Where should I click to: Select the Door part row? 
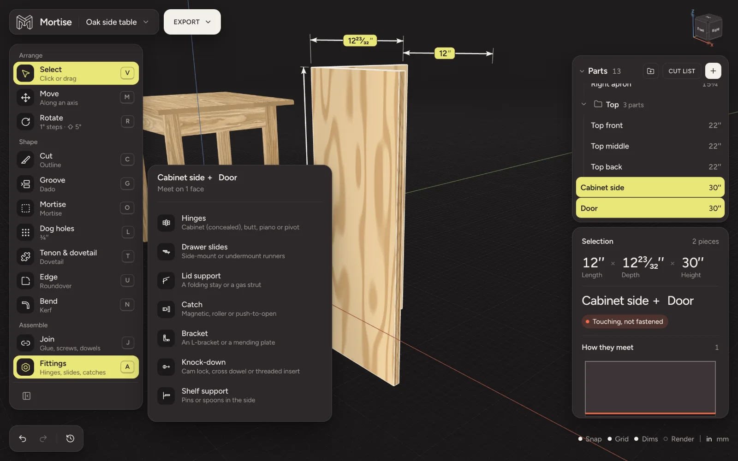point(650,208)
